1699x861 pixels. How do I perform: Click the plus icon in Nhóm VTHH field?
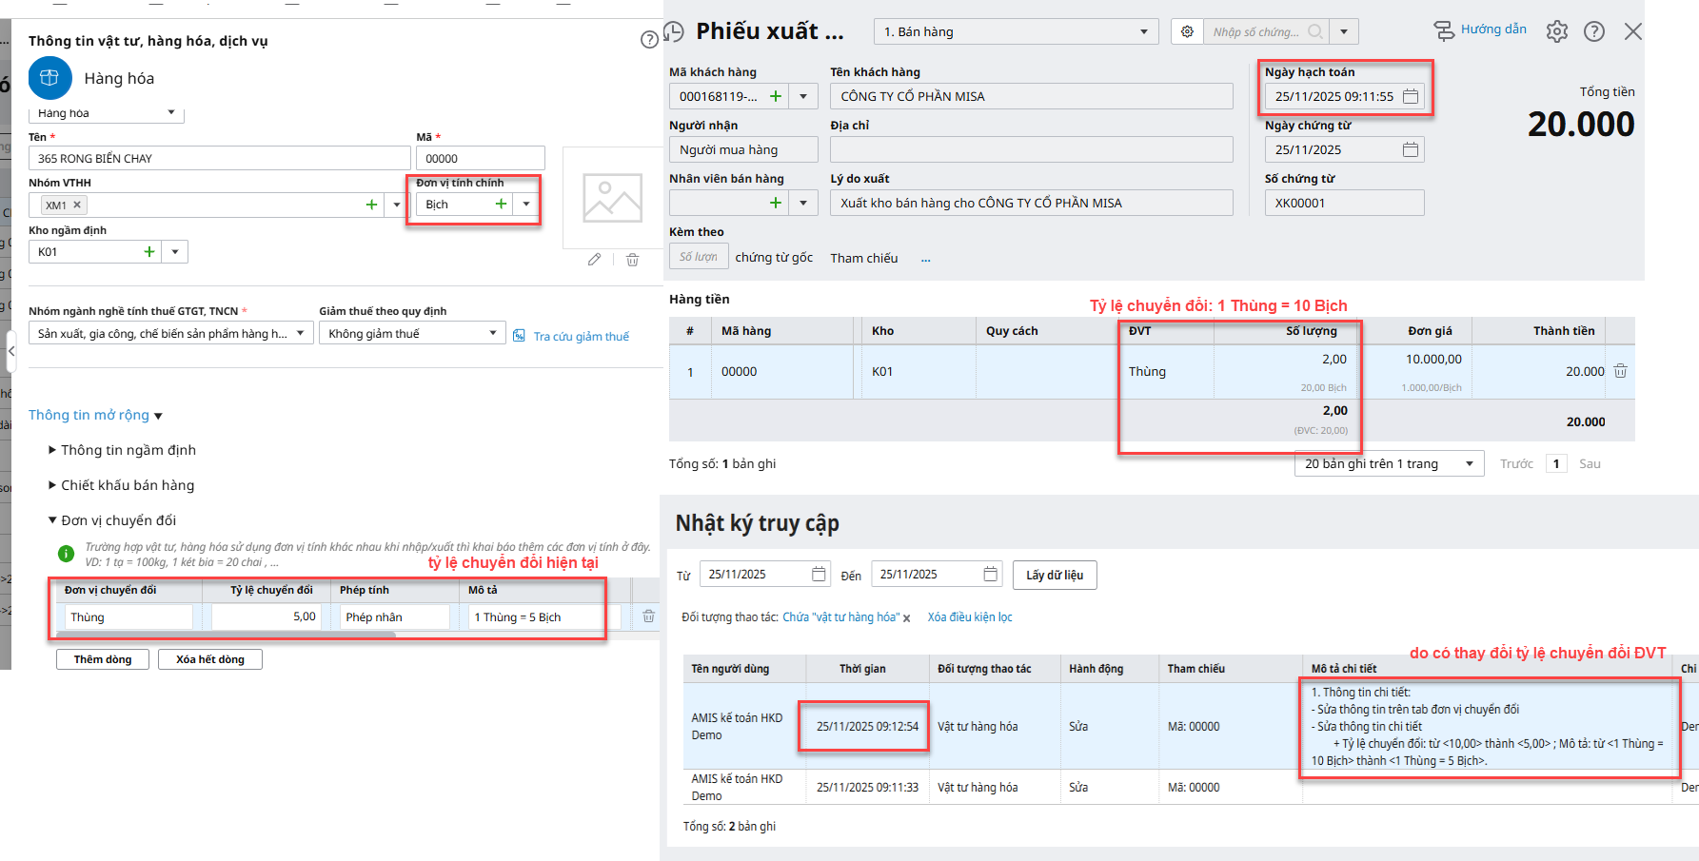[x=371, y=205]
